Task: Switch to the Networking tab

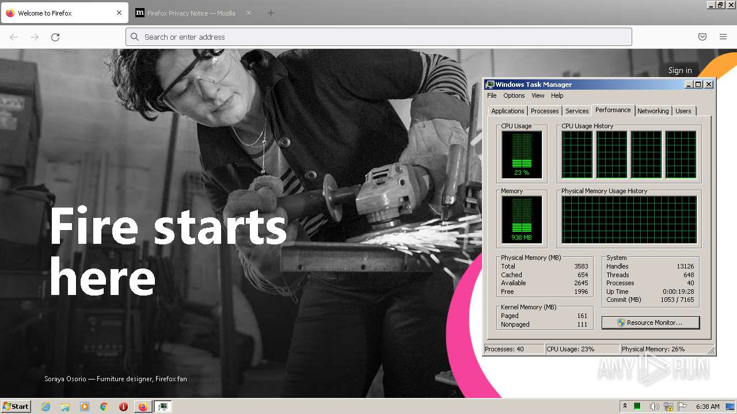Action: click(653, 111)
